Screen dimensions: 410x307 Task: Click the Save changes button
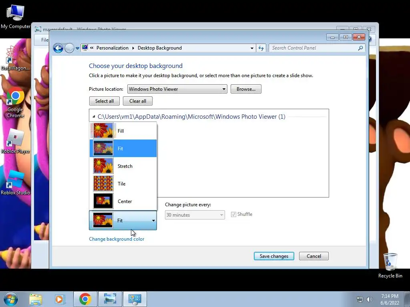274,256
